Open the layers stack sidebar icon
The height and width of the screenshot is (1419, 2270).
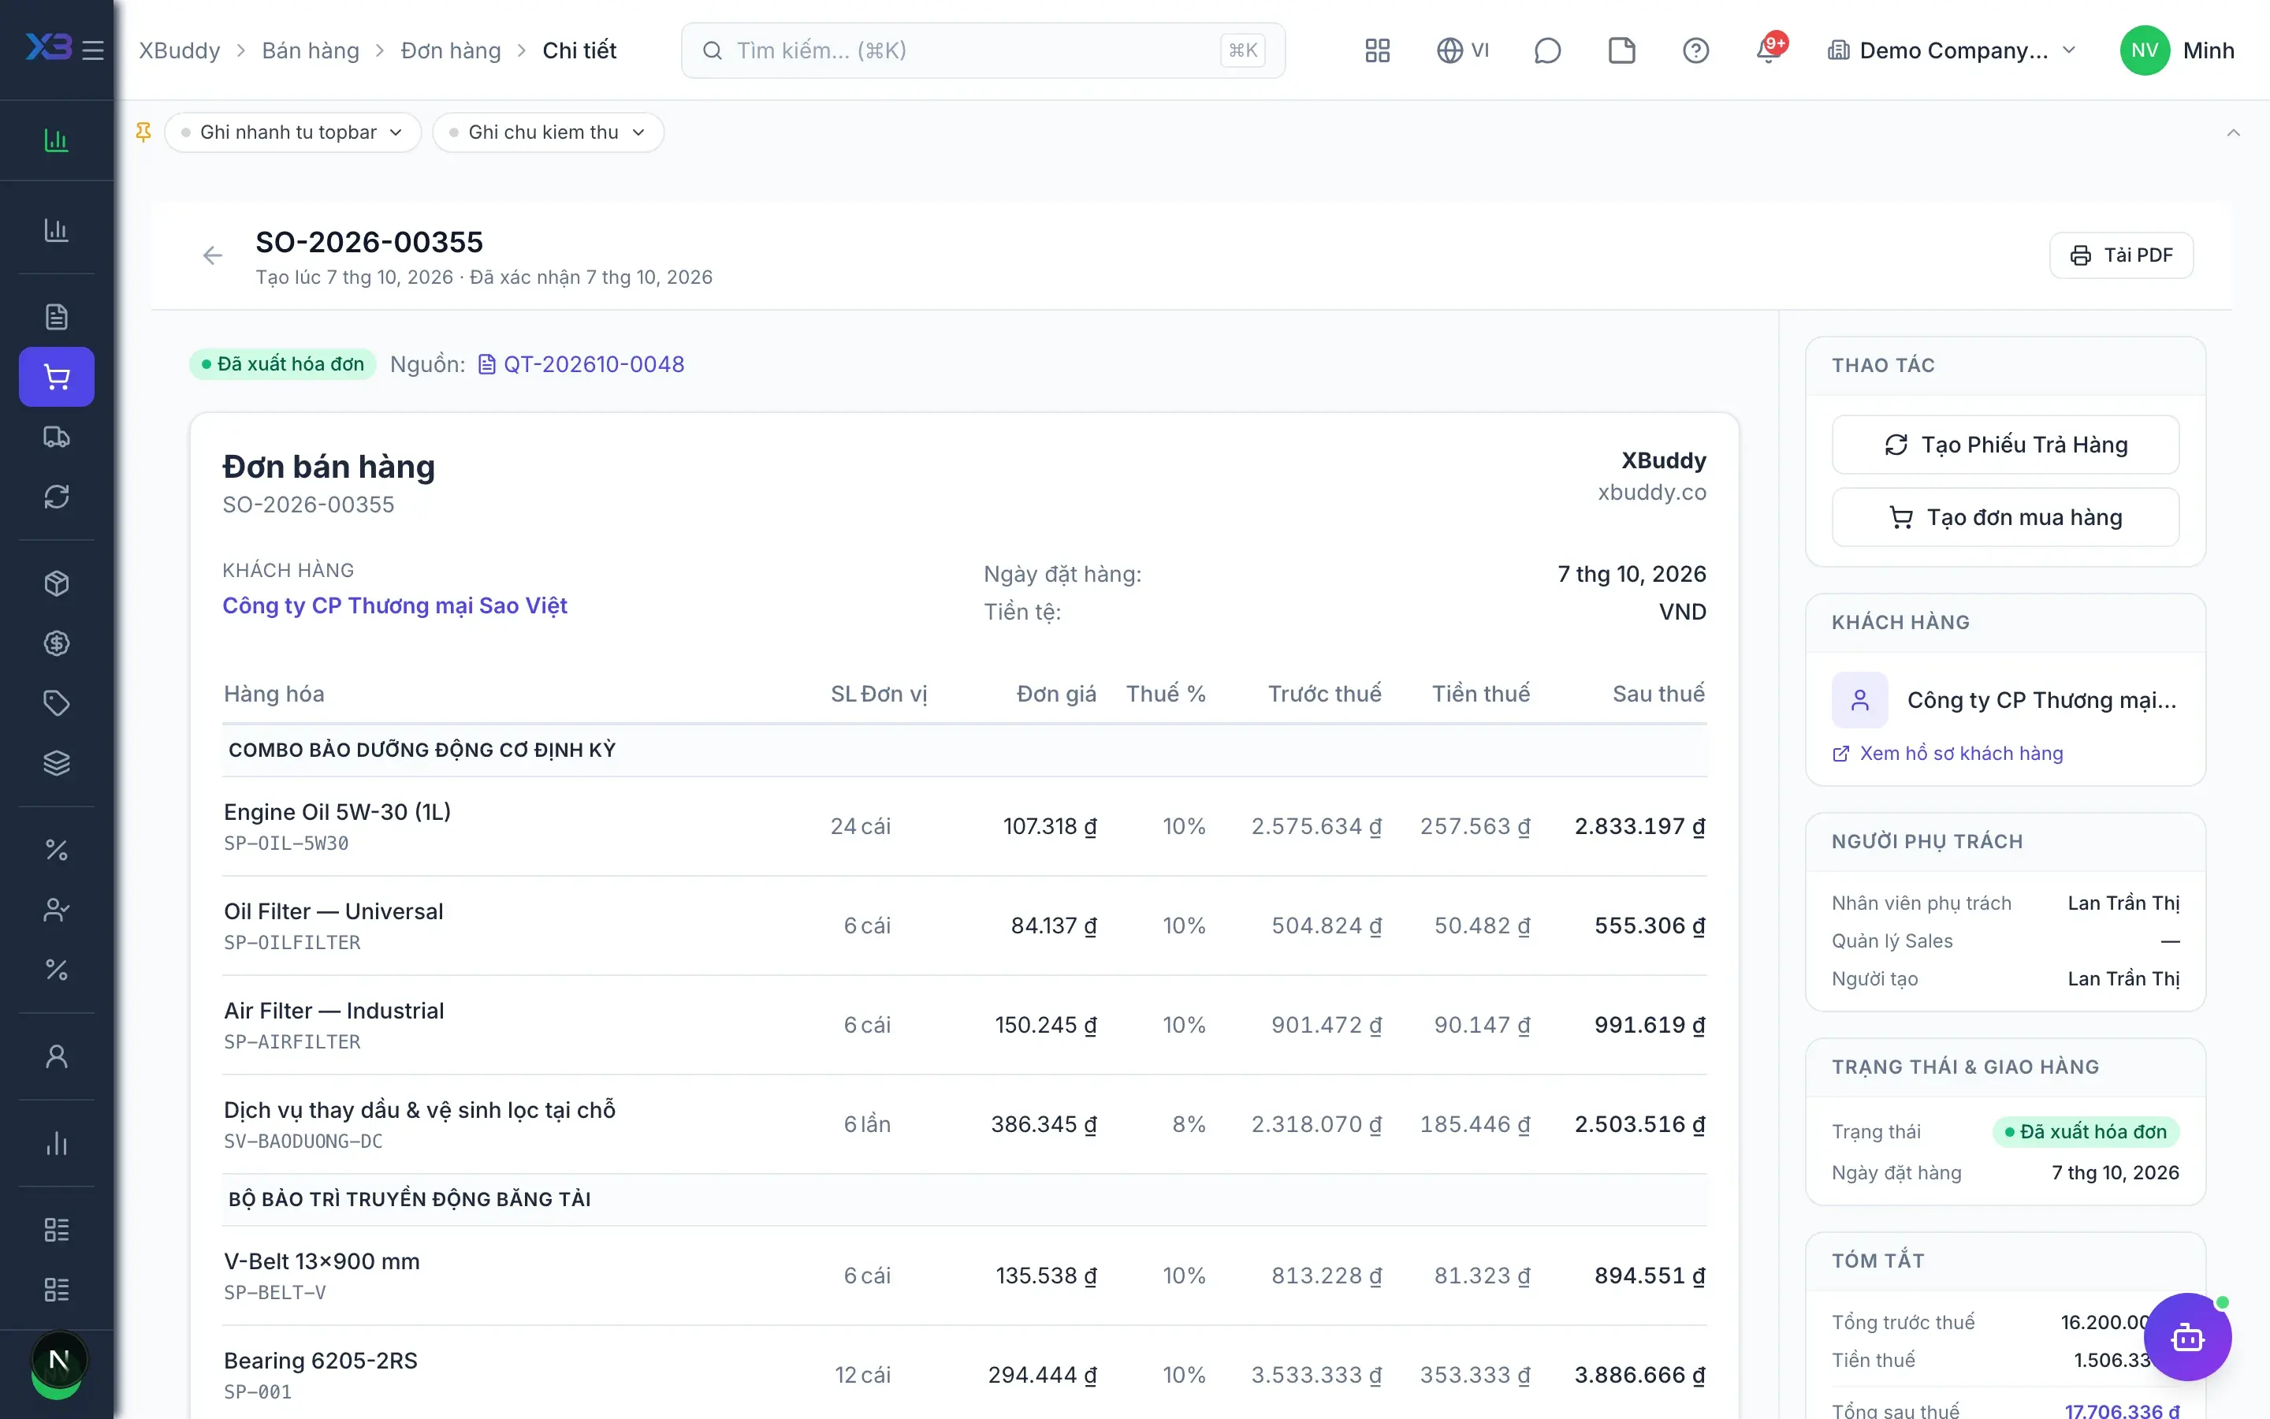point(58,763)
